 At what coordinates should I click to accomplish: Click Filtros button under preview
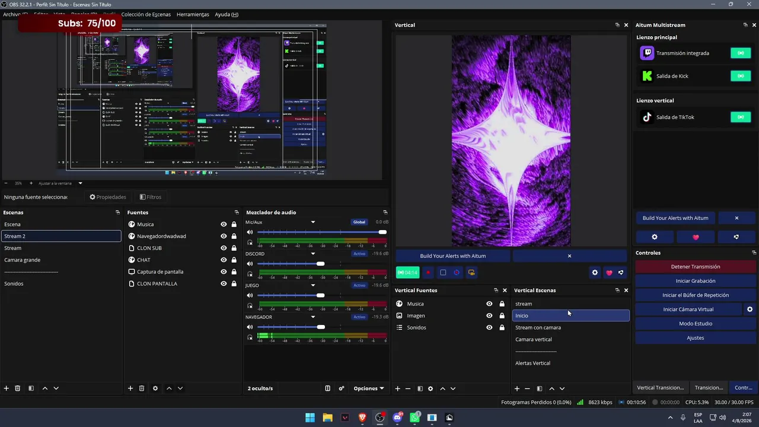tap(151, 197)
